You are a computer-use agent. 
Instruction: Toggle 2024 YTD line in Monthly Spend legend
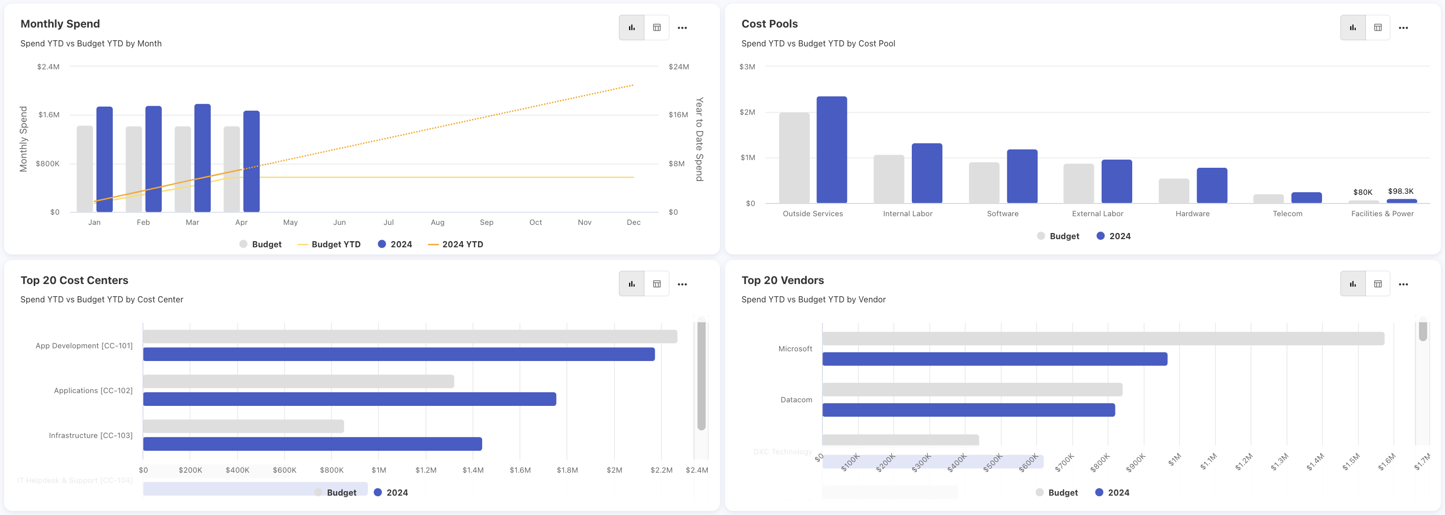[456, 244]
